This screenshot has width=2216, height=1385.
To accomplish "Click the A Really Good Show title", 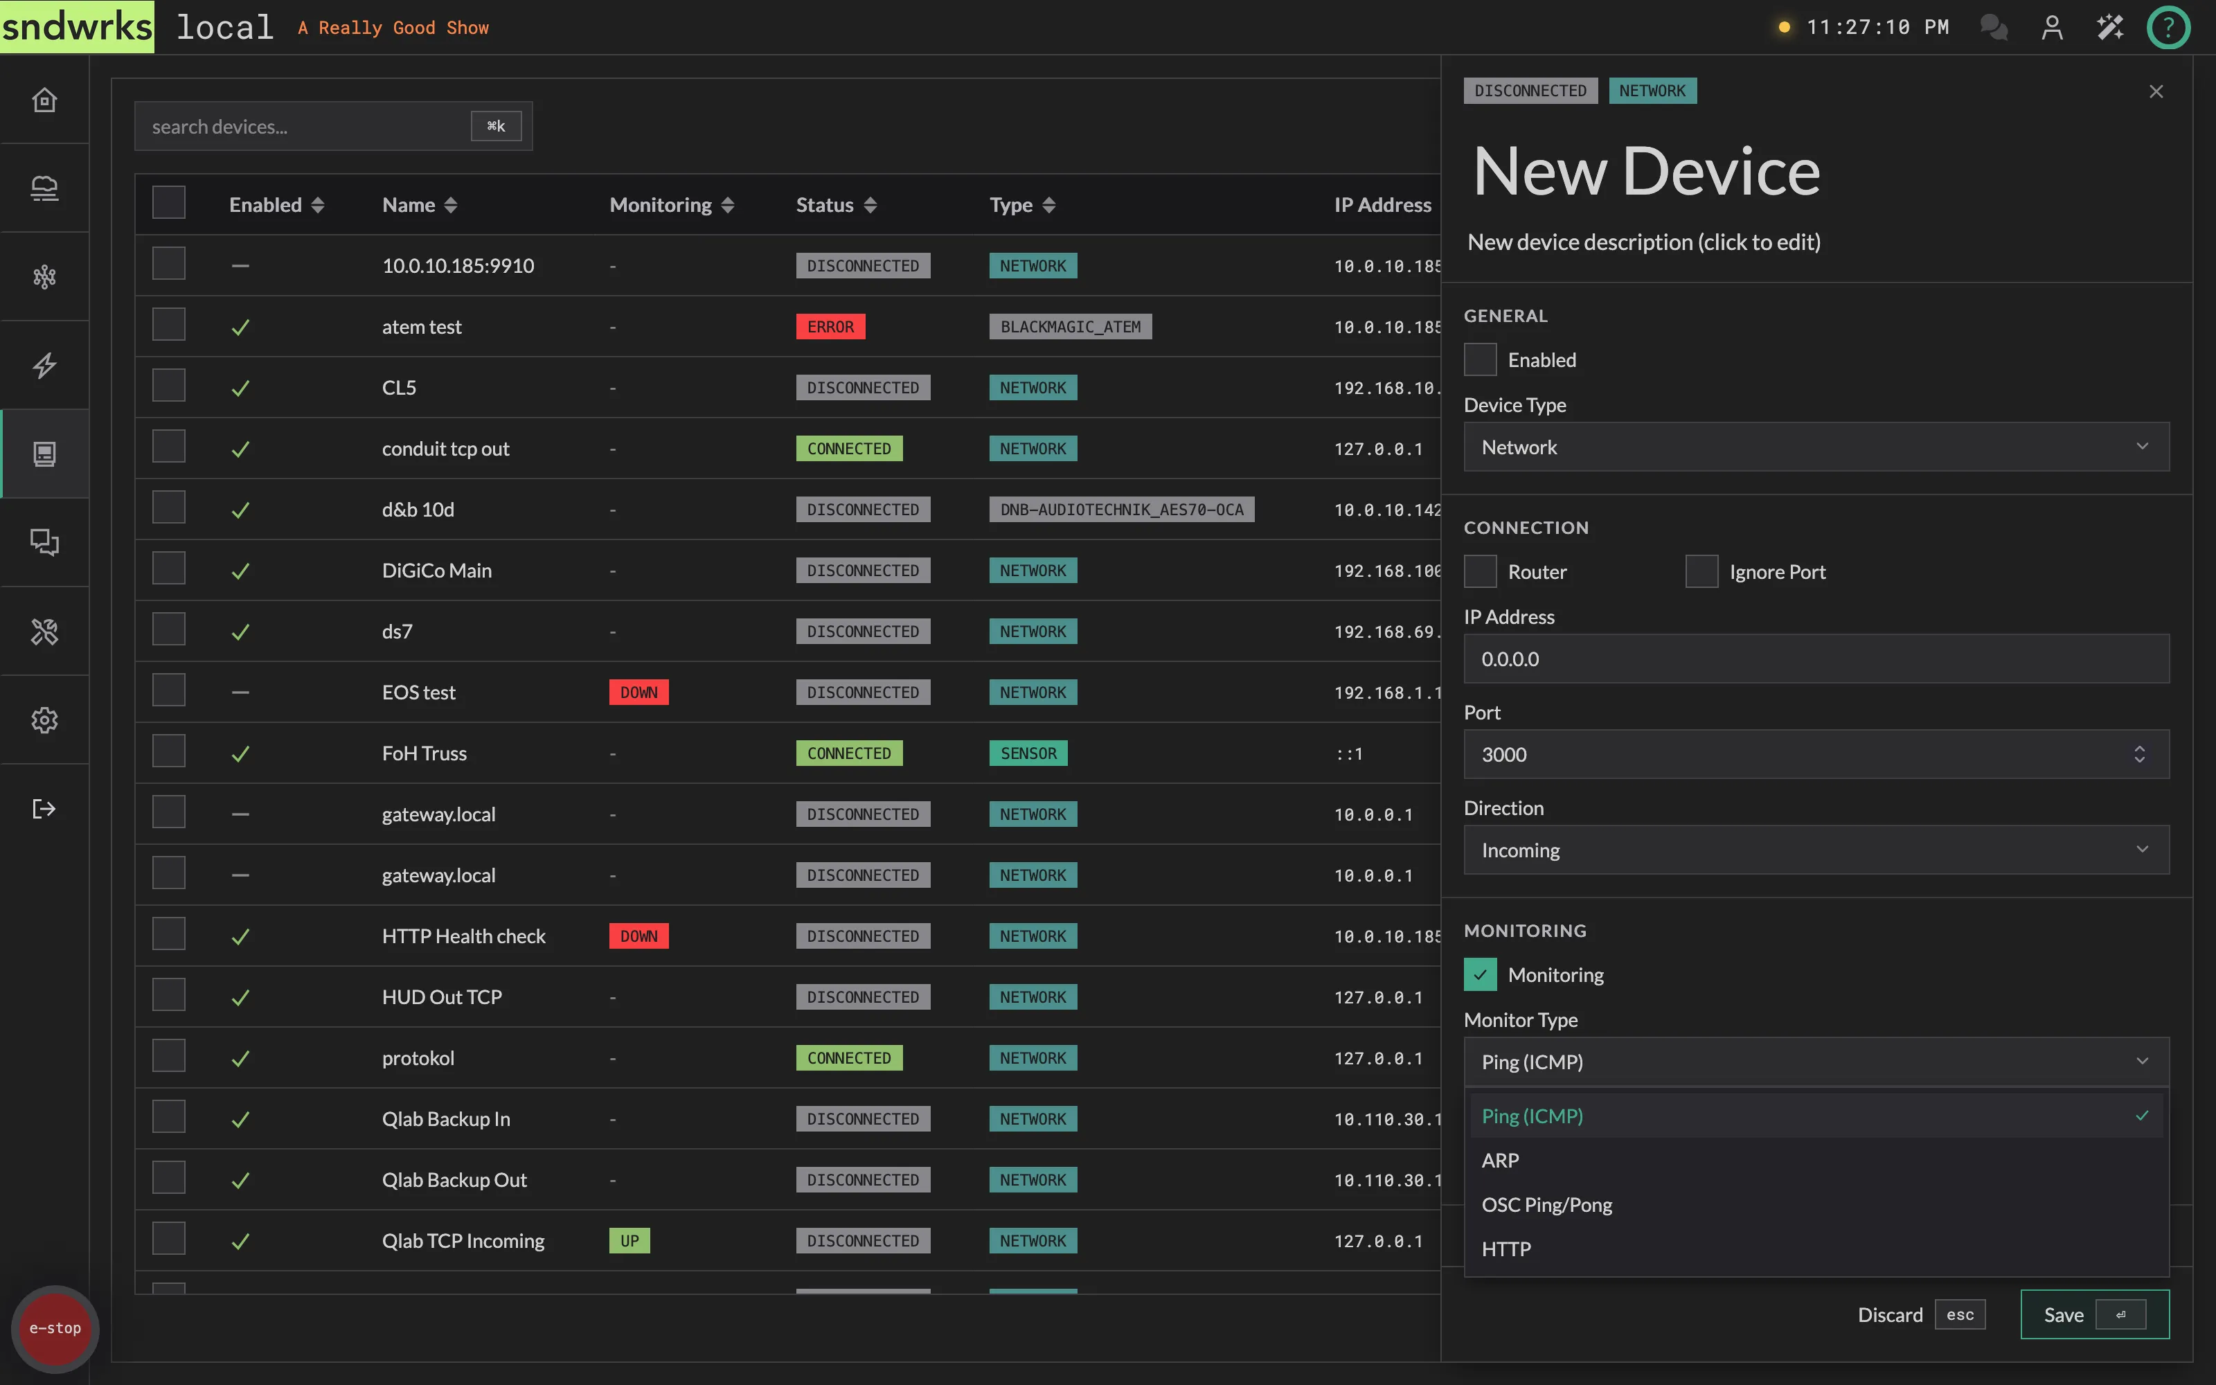I will (x=393, y=28).
